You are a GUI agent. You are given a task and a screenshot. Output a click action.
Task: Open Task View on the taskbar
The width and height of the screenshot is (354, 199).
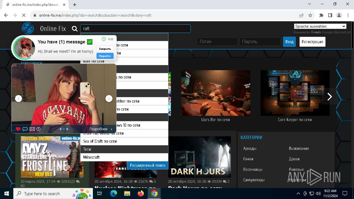(100, 193)
